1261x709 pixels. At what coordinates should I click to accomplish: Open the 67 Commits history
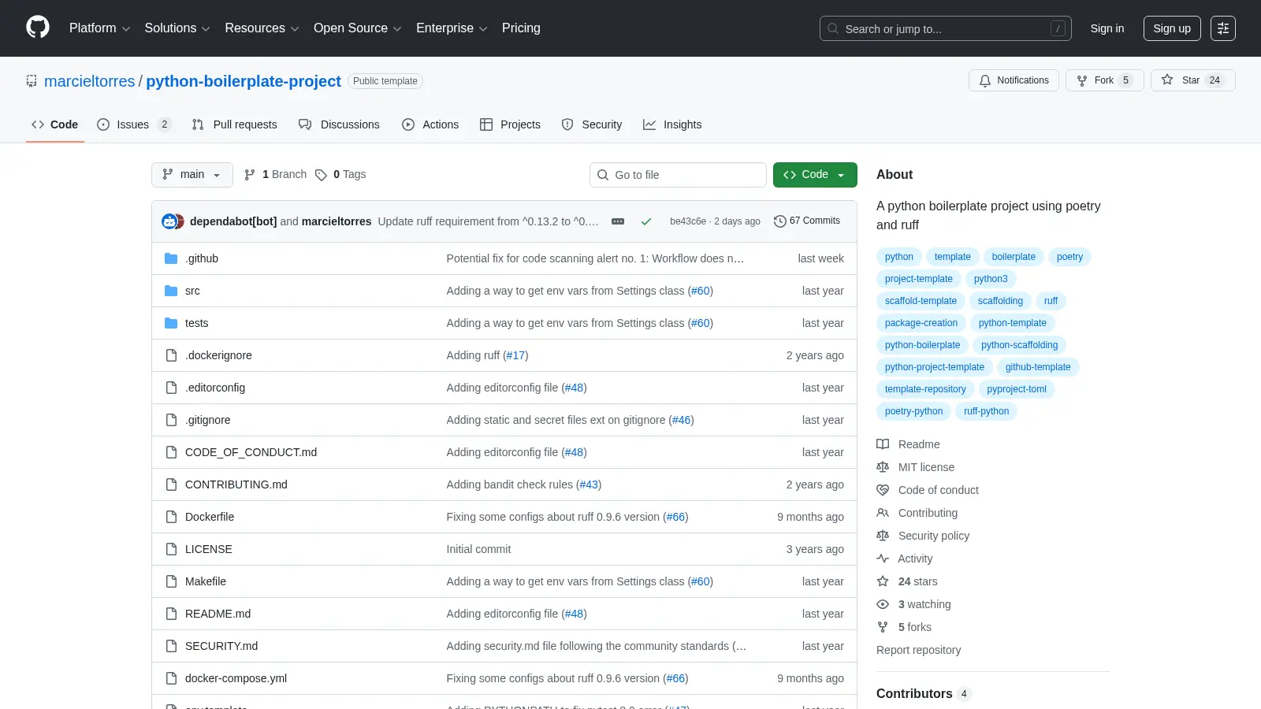tap(807, 221)
